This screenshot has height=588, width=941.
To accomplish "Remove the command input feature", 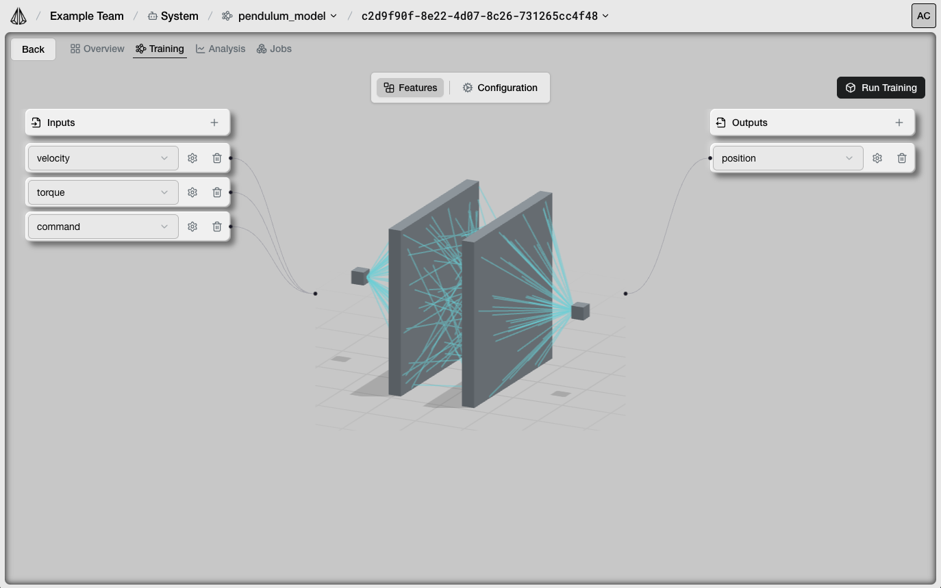I will (x=217, y=227).
